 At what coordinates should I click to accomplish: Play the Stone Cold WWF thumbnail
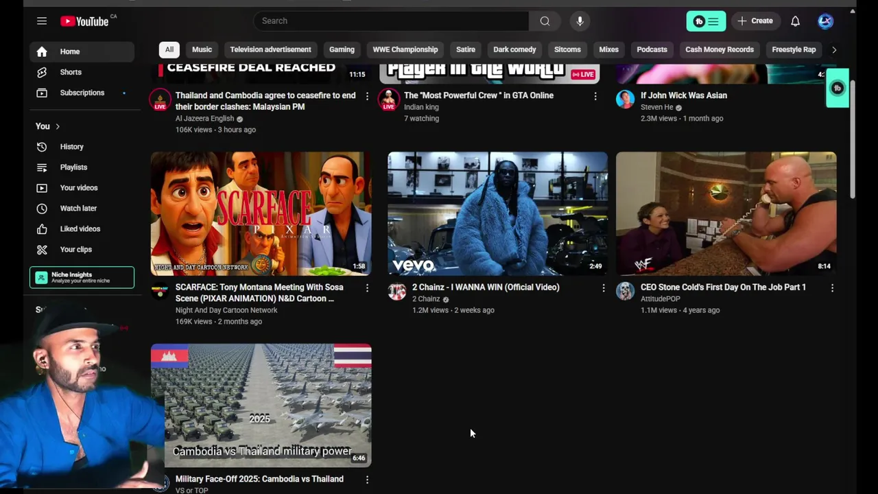pyautogui.click(x=726, y=213)
